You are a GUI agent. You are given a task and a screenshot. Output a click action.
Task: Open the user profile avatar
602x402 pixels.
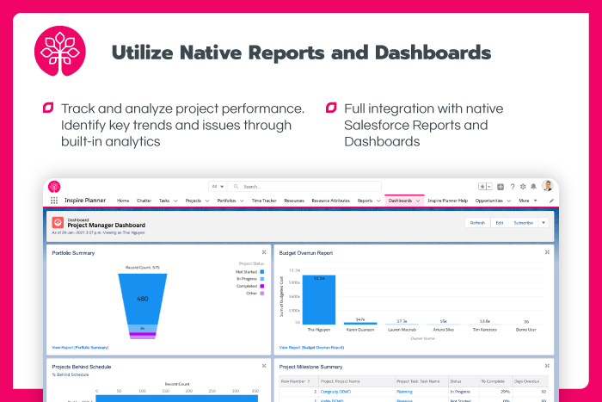point(548,186)
